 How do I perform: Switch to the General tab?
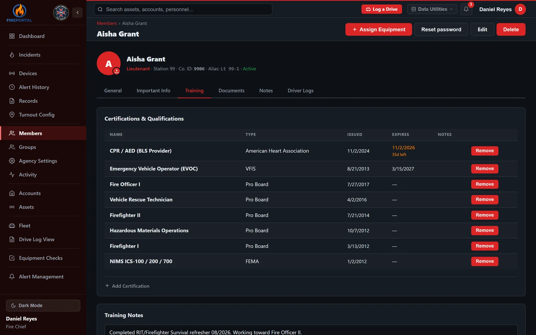(x=113, y=91)
